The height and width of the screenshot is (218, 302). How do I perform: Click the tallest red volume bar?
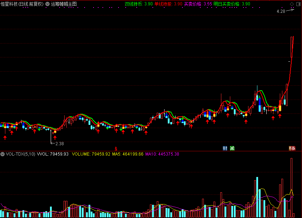[291, 187]
